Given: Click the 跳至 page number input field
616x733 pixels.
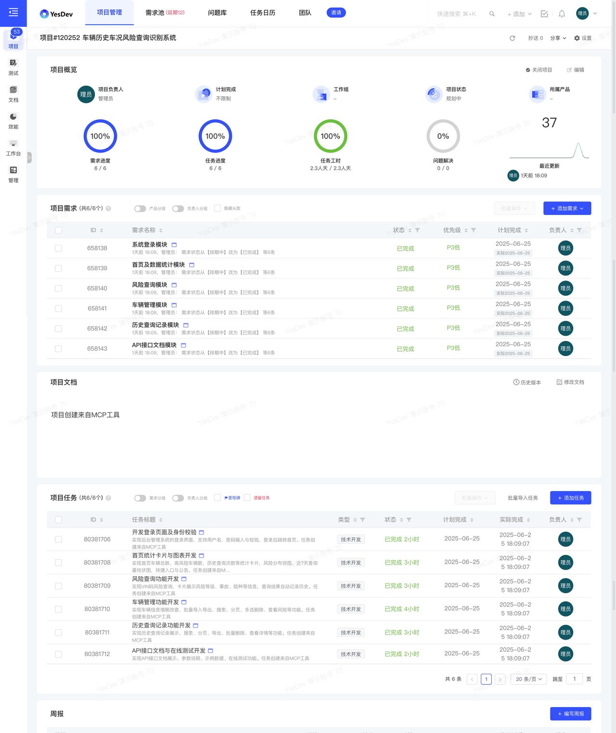Looking at the screenshot, I should tap(574, 679).
